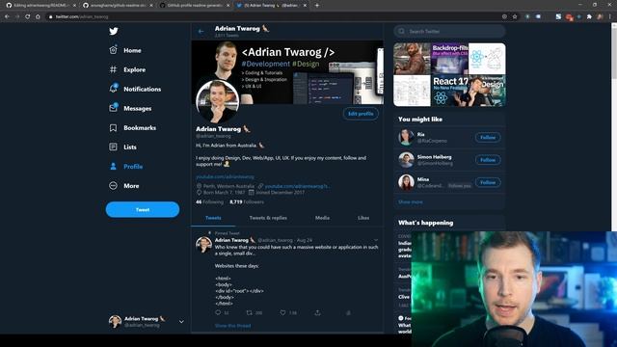Viewport: 617px width, 347px height.
Task: Open Ria's profile avatar
Action: pyautogui.click(x=406, y=137)
